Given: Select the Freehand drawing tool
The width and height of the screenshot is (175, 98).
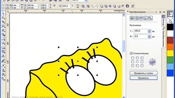Looking at the screenshot, I should [3, 30].
